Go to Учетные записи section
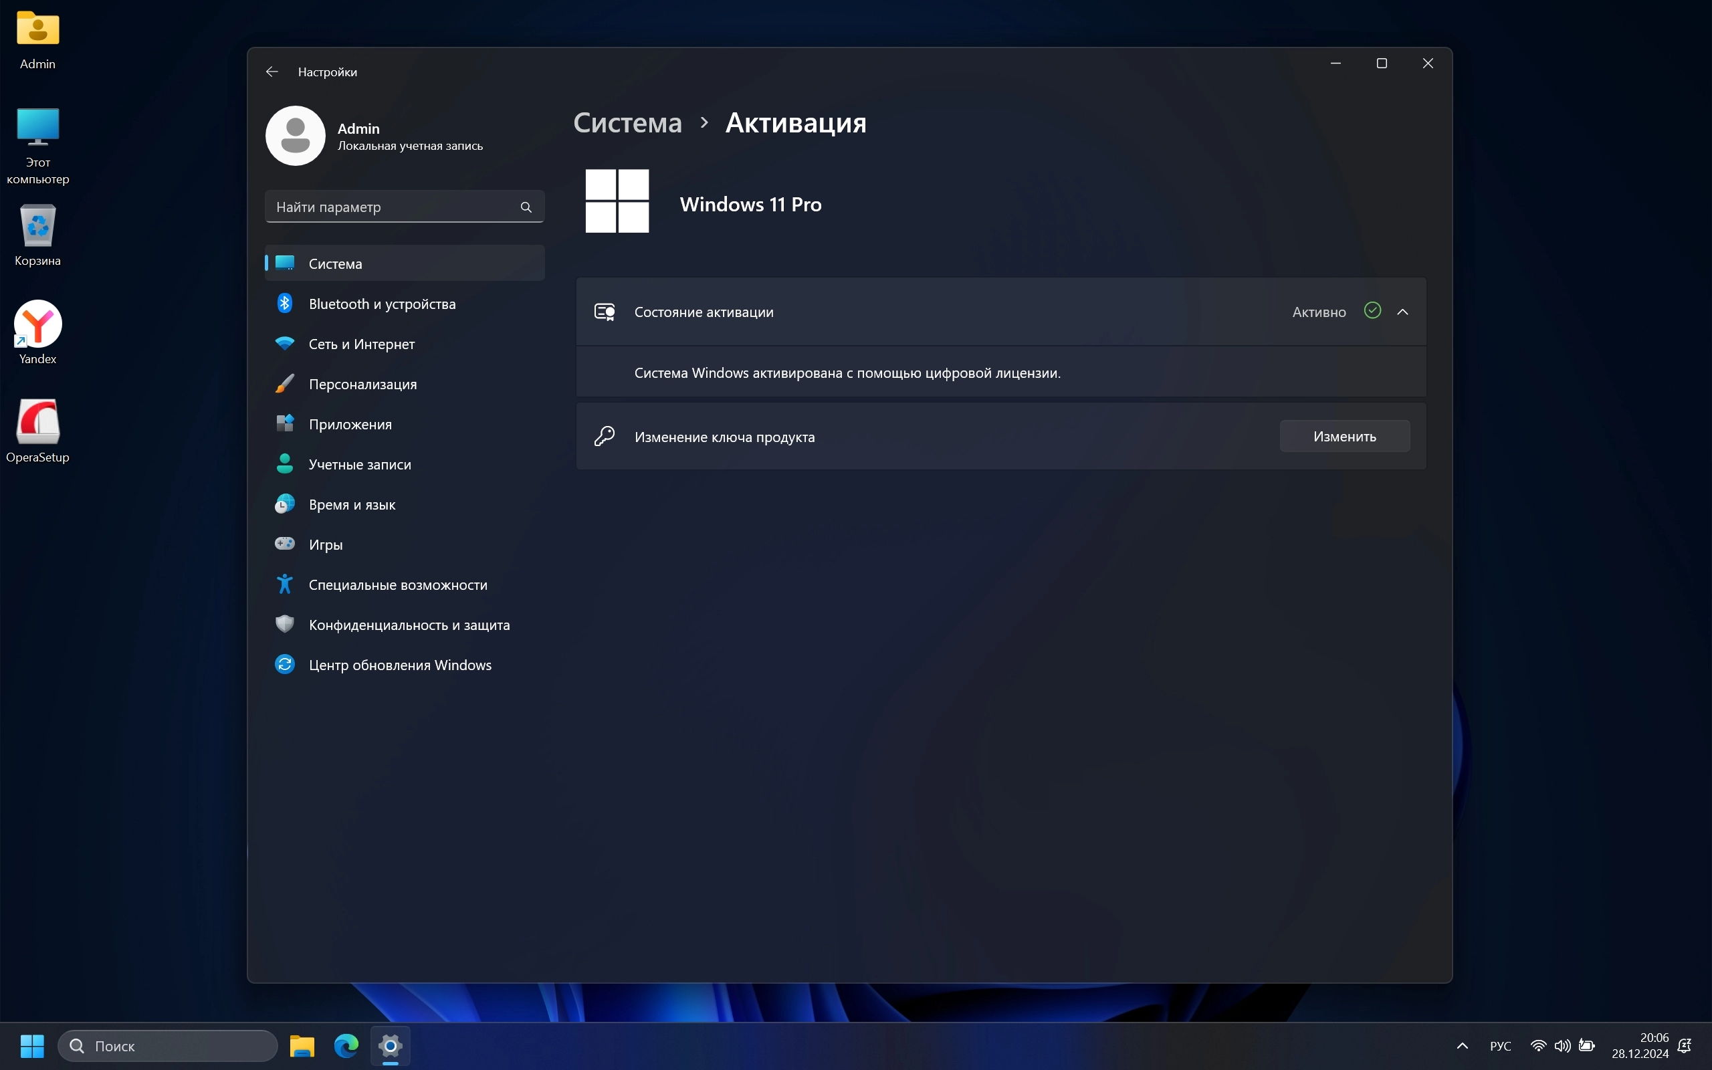The height and width of the screenshot is (1070, 1712). point(359,464)
